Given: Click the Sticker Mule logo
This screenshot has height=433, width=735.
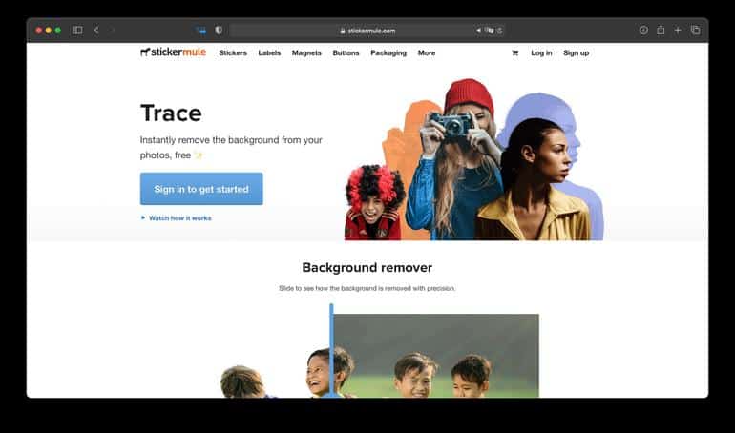Looking at the screenshot, I should (x=173, y=52).
